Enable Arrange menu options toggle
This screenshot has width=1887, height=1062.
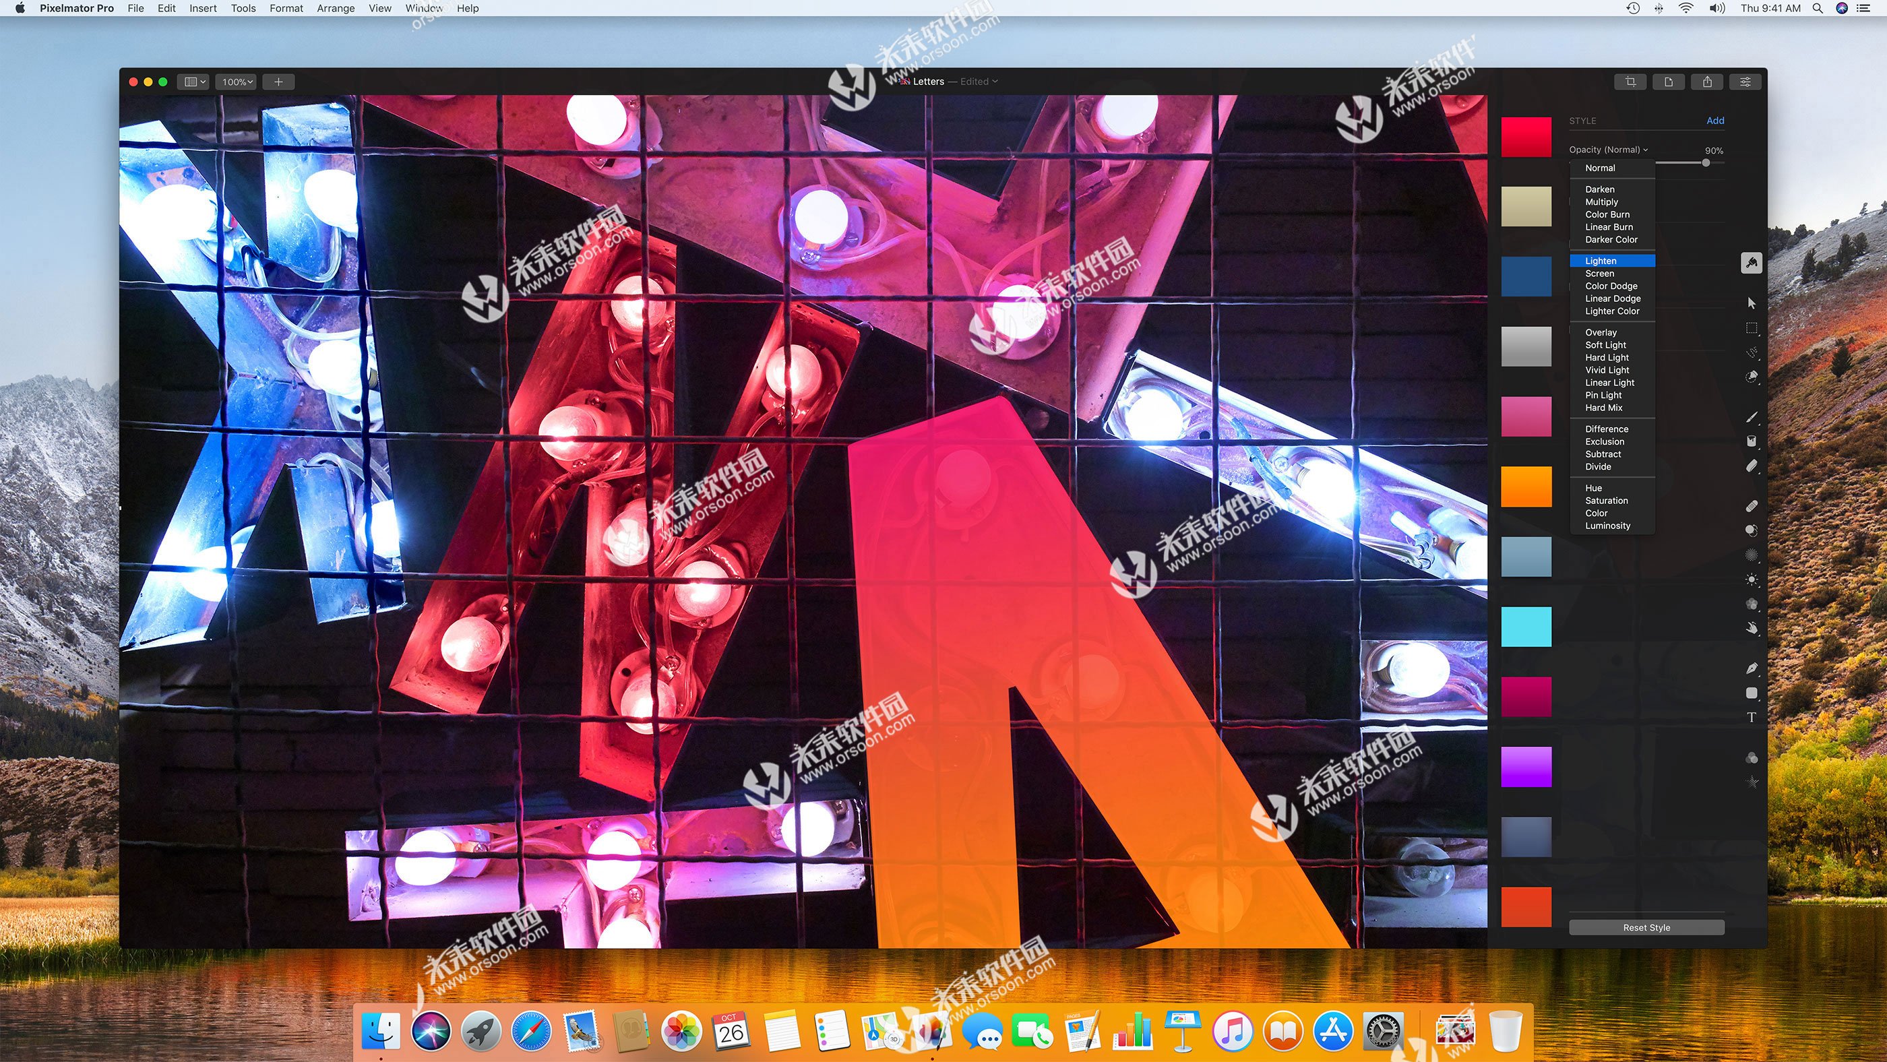[x=336, y=9]
